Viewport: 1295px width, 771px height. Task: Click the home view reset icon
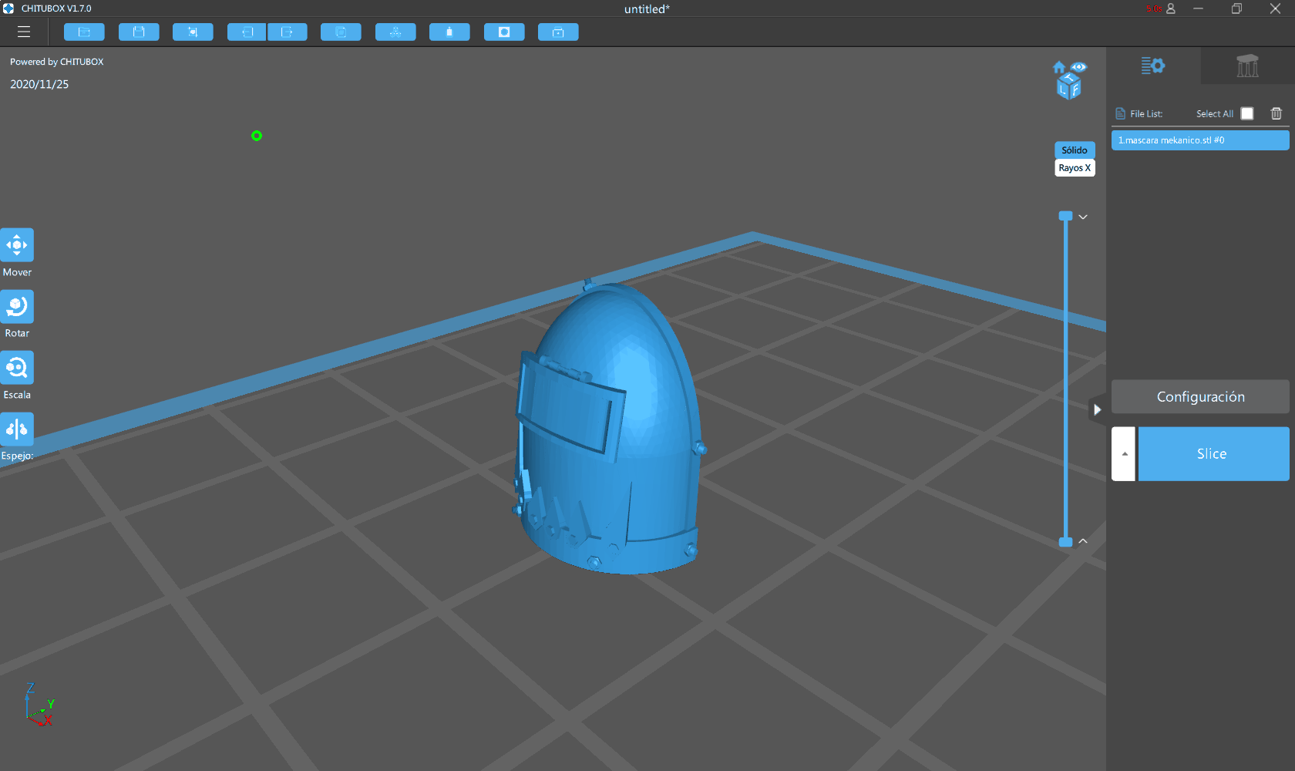tap(1059, 67)
